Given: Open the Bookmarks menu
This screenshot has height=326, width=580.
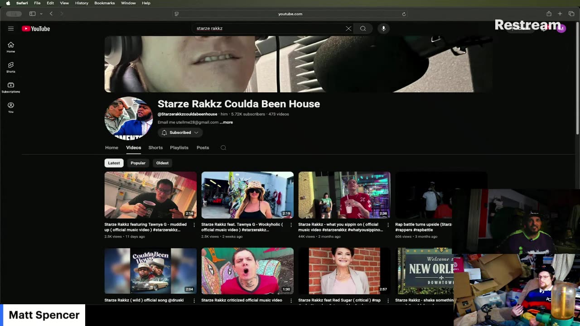Looking at the screenshot, I should (104, 3).
